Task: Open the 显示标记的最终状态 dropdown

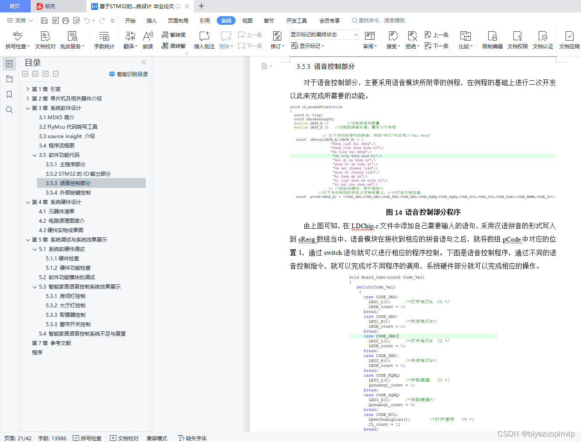Action: point(324,35)
